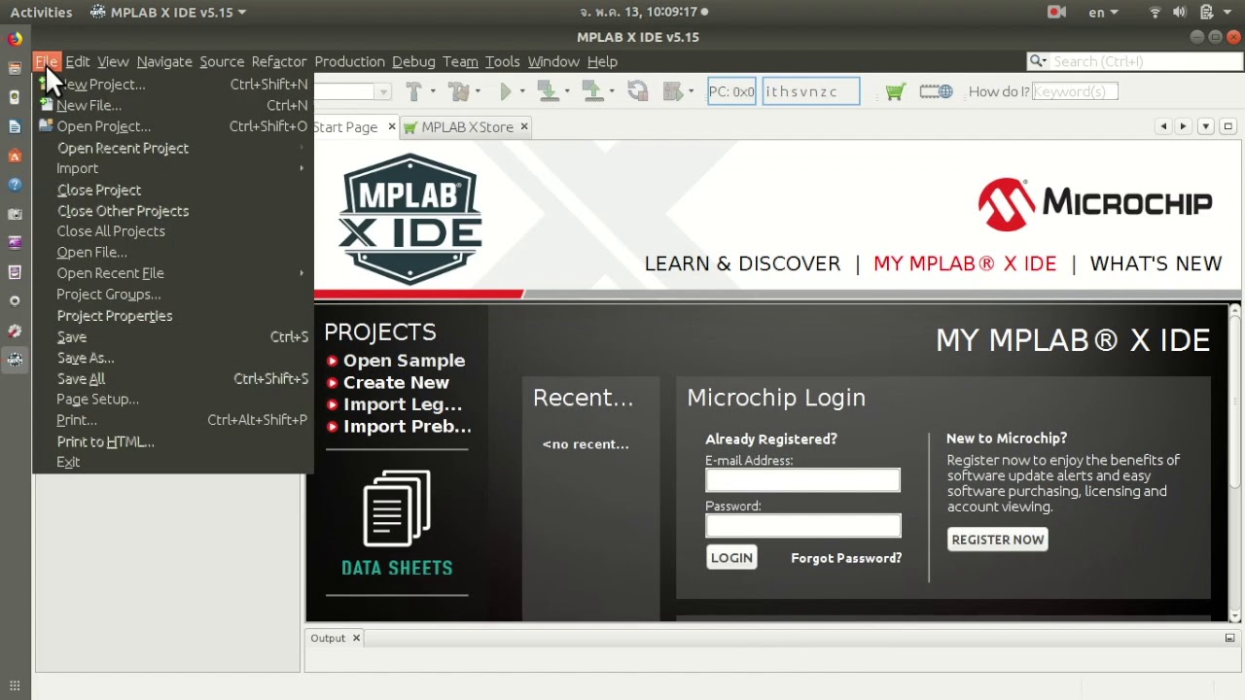Expand the Build Project dropdown arrow
This screenshot has width=1245, height=700.
click(x=433, y=91)
